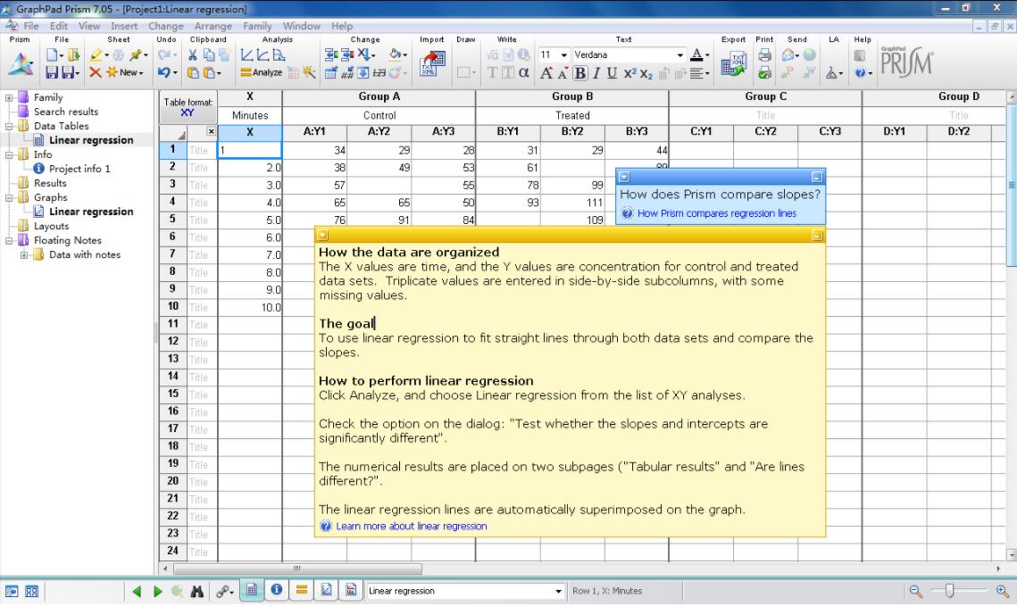Click the Prism logo button
This screenshot has width=1017, height=606.
point(21,65)
